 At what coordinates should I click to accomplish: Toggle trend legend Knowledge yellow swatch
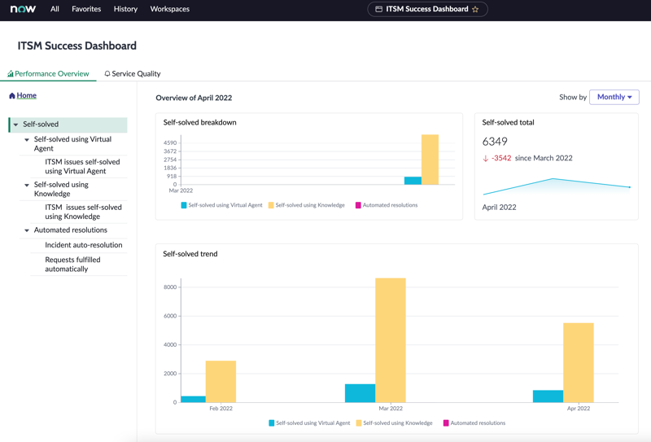359,423
